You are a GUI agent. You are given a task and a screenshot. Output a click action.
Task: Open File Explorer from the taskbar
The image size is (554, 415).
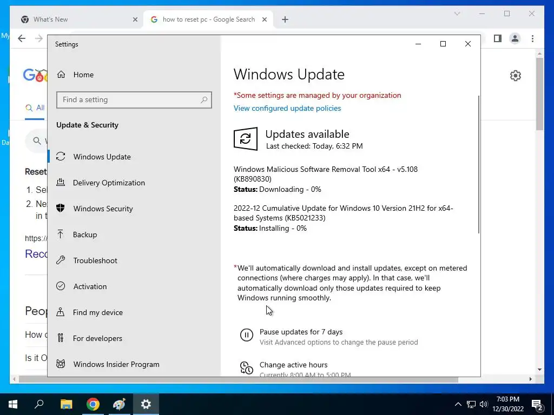tap(66, 404)
